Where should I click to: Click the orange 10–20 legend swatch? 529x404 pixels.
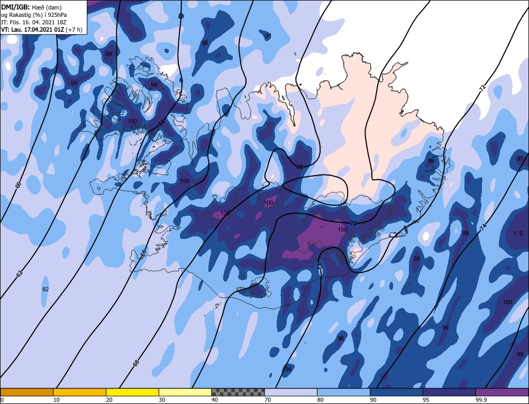(80, 392)
